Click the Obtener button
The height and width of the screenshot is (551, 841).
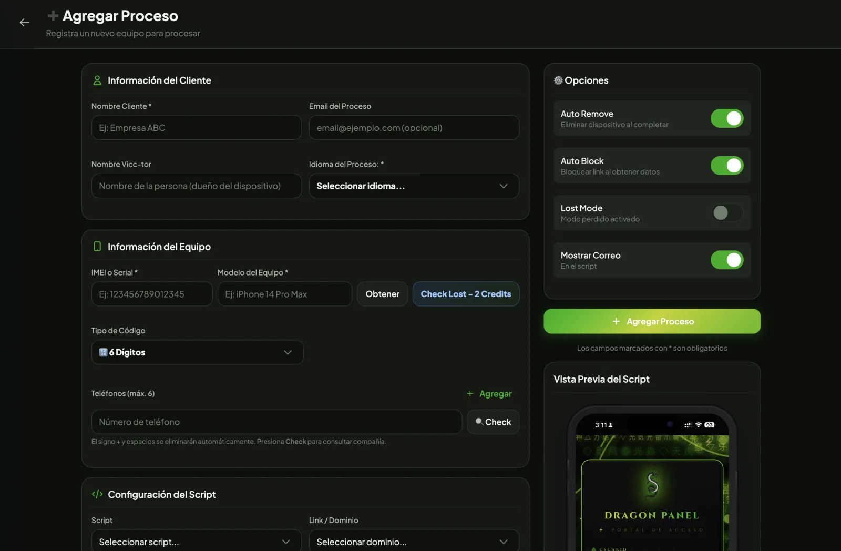[383, 294]
